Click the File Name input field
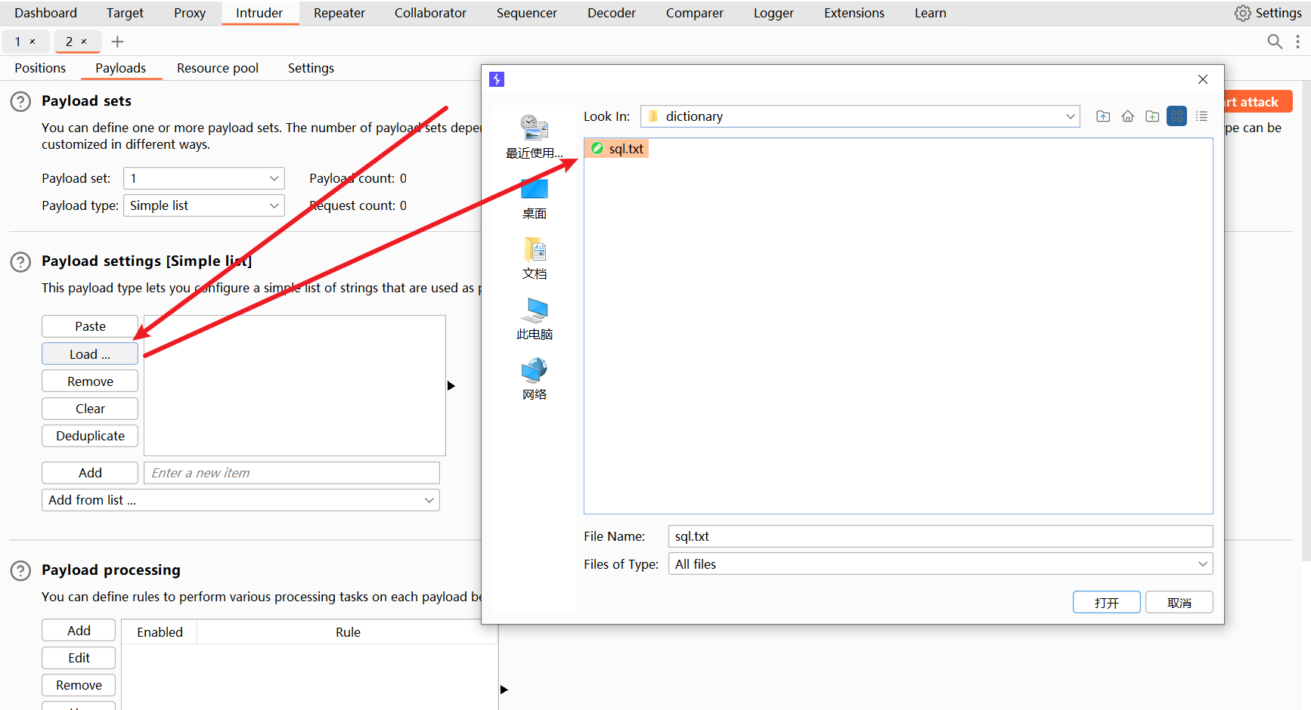 pos(940,536)
